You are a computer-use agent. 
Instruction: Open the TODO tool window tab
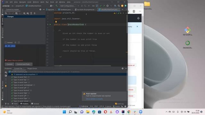click(x=15, y=103)
